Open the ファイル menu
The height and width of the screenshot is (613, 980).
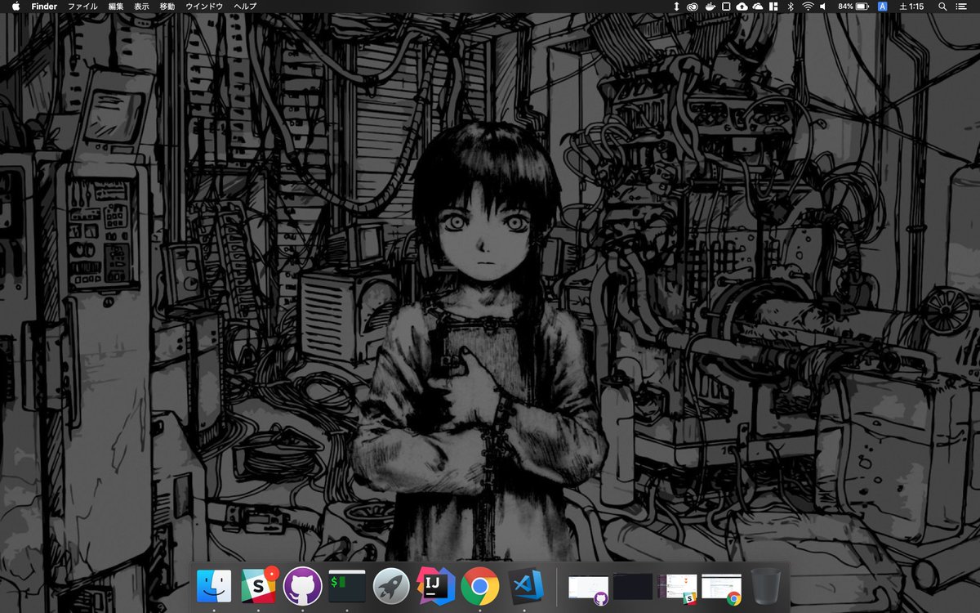point(82,7)
